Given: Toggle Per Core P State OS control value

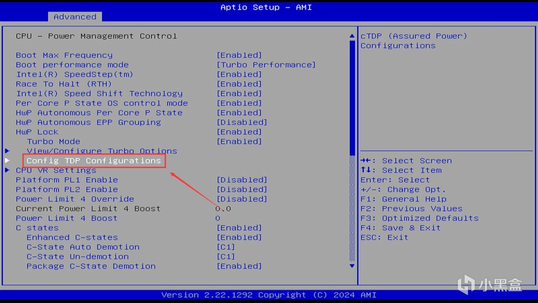Looking at the screenshot, I should tap(239, 103).
